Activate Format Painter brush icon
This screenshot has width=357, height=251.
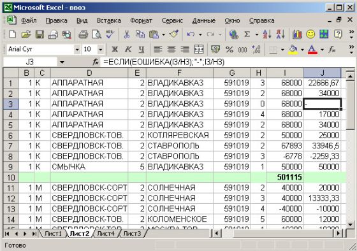coord(174,34)
